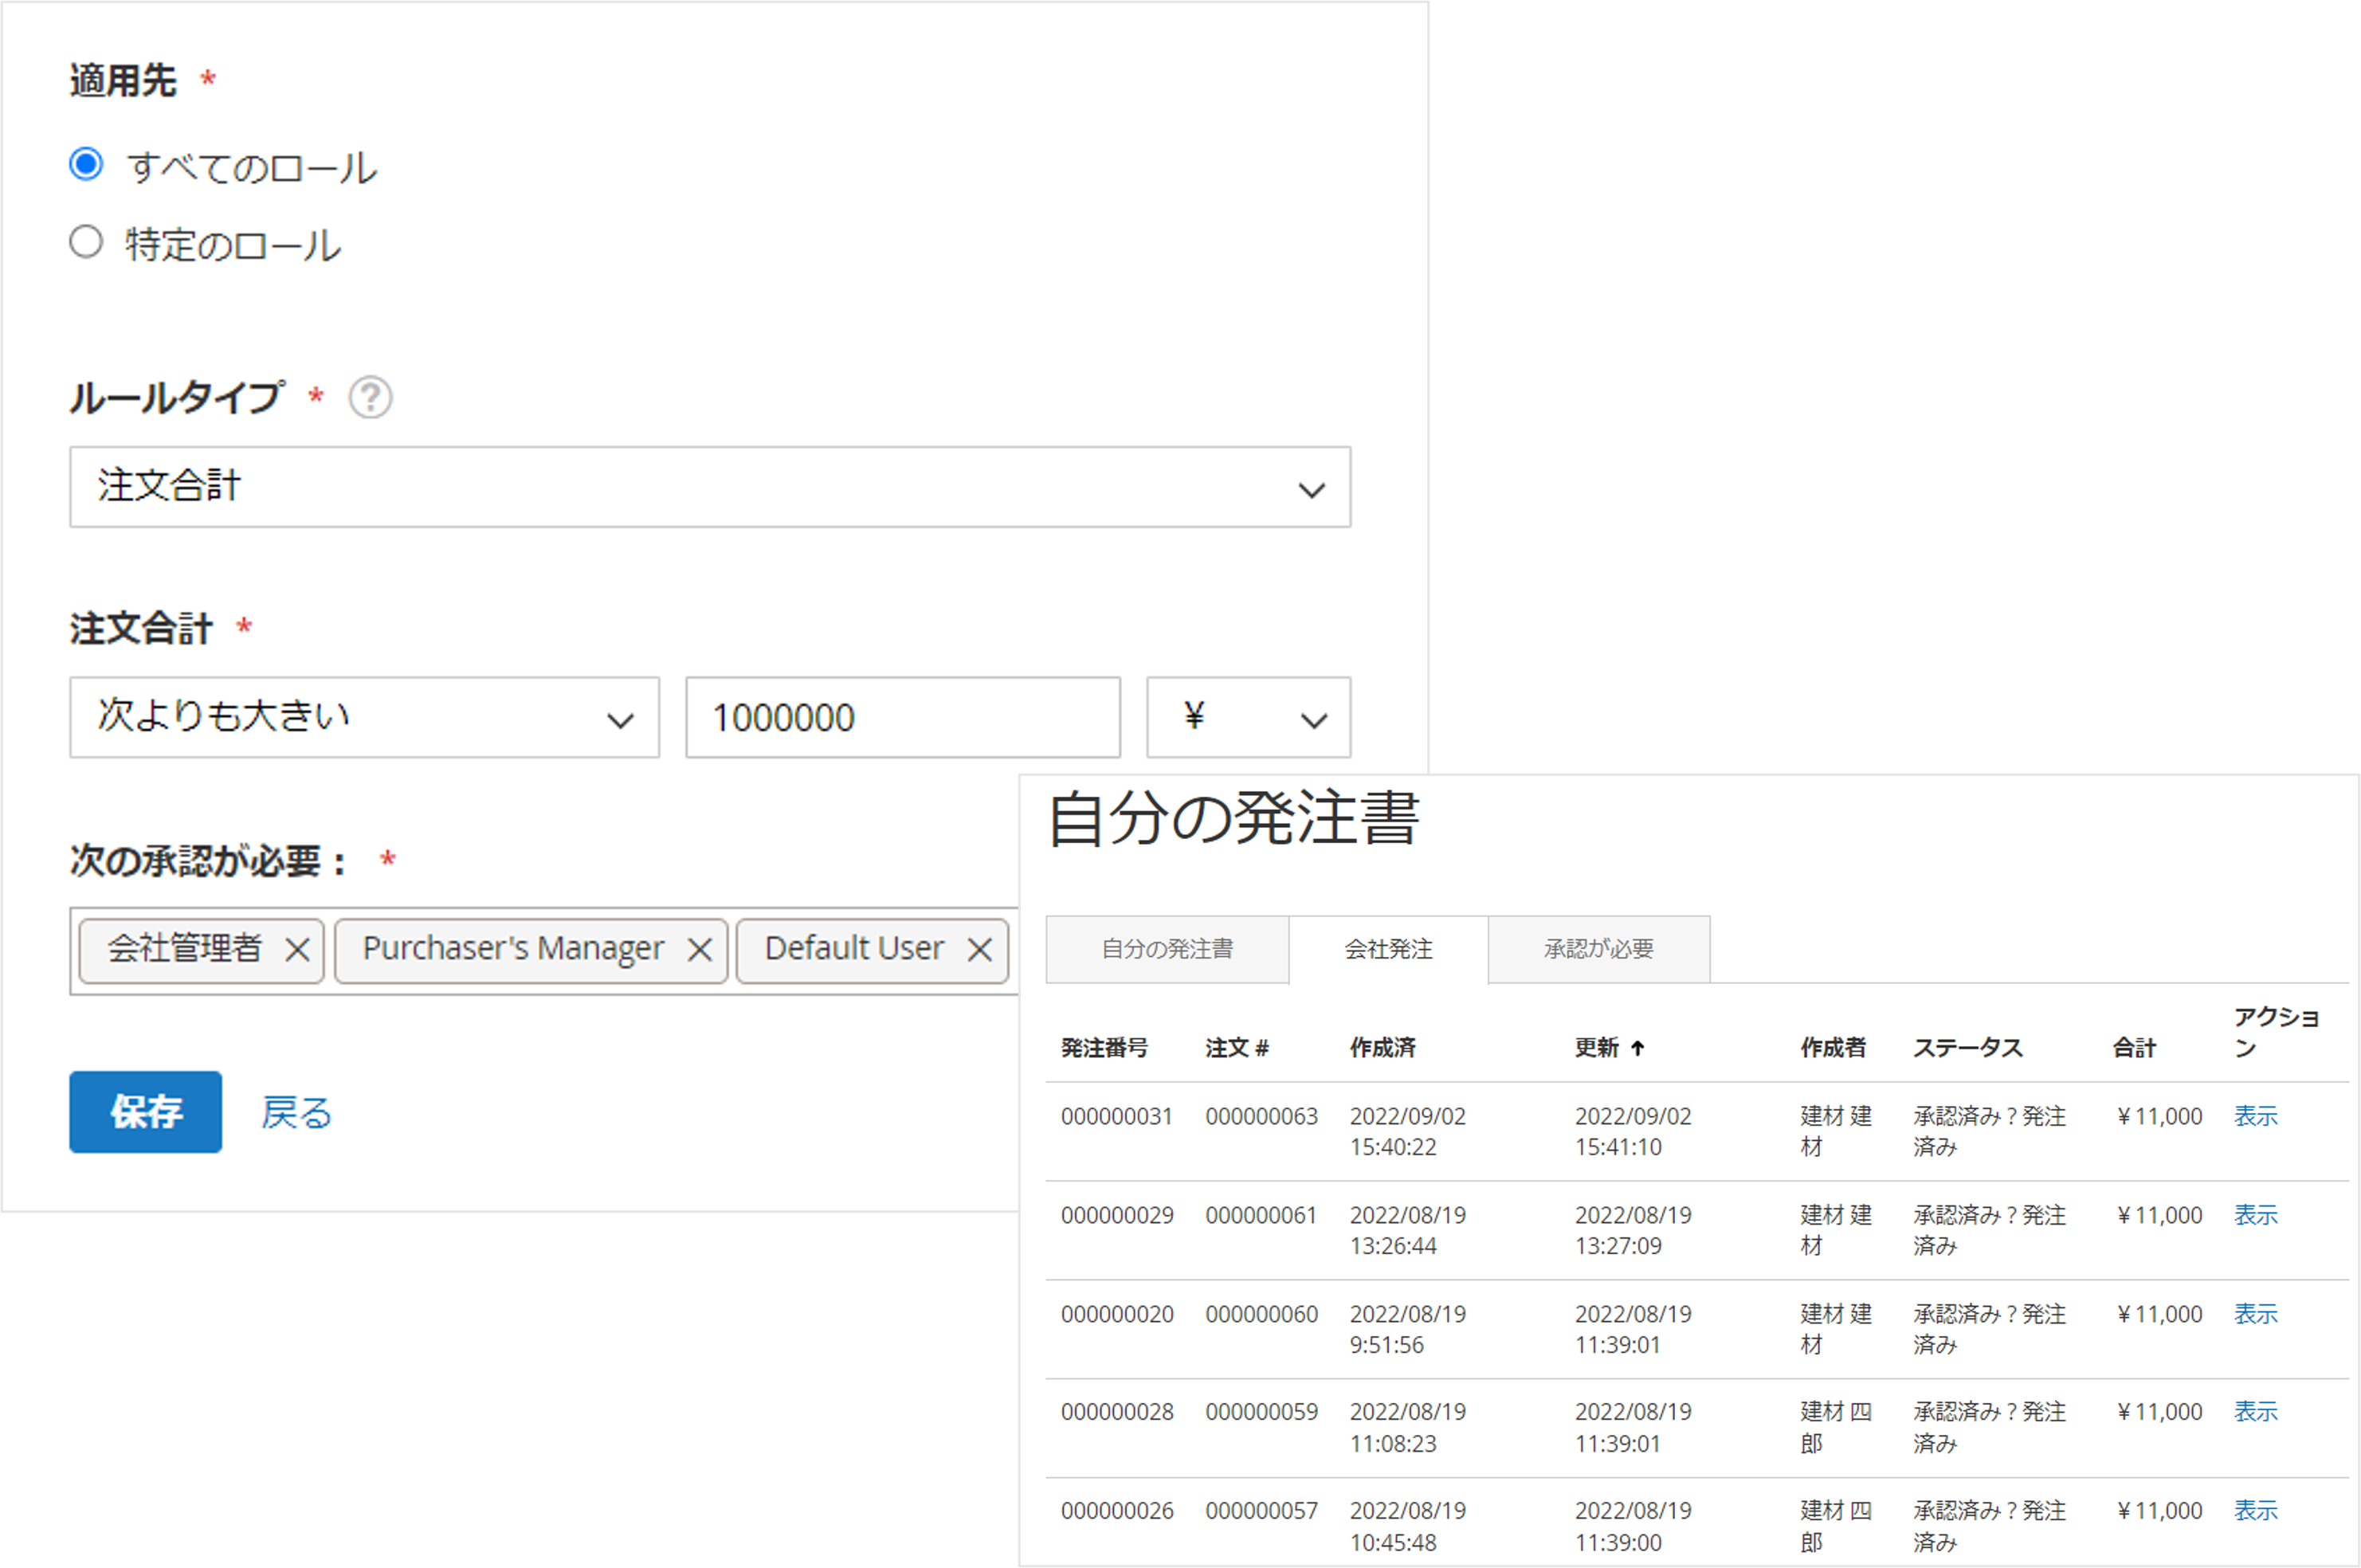2361x1568 pixels.
Task: Remove the 会社管理者 approver tag
Action: pyautogui.click(x=297, y=950)
